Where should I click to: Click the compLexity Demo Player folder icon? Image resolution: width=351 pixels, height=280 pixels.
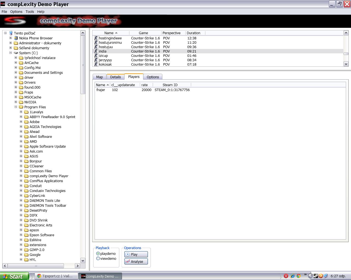tap(26, 176)
